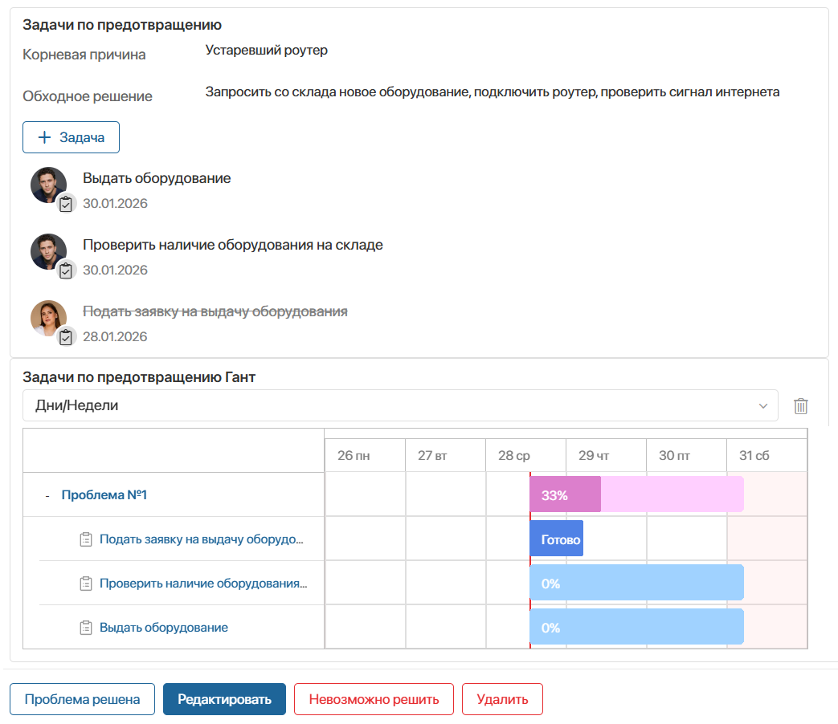Click checklist badge on 'Проверить наличие оборудования на складе'
Screen dimensions: 838x724
pos(66,270)
